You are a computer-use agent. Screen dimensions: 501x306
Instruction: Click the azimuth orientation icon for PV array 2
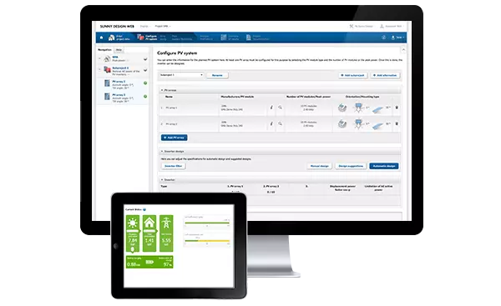pos(358,123)
